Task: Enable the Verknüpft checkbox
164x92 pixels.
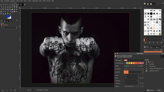Action: pos(149,64)
